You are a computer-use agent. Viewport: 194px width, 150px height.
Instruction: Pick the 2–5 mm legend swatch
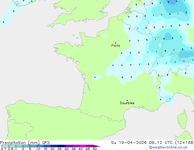click(x=26, y=146)
